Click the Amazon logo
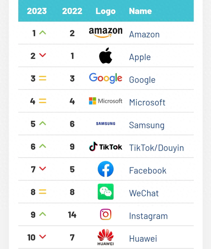Viewport: 211px width, 249px height. [x=105, y=32]
